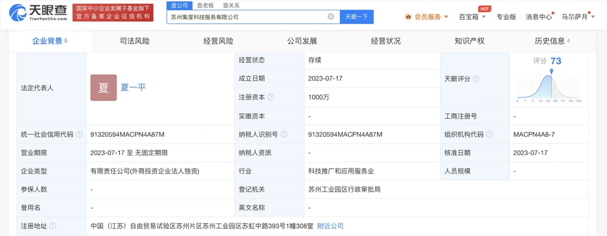Image resolution: width=607 pixels, height=236 pixels.
Task: Switch to the 公司发展 tab
Action: tap(302, 41)
